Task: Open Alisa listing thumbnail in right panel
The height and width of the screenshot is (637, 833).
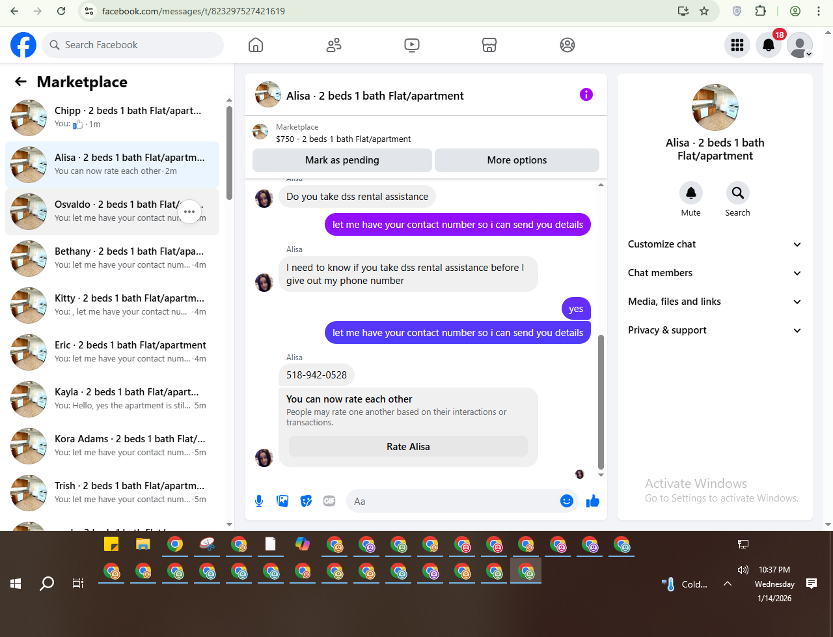Action: coord(715,107)
